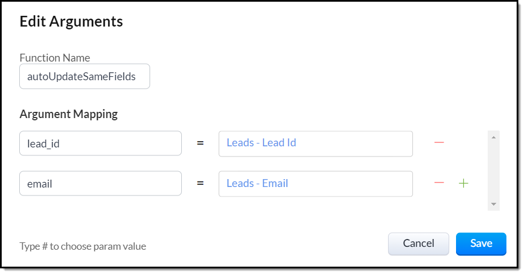
Task: Open the Leads - Email value field
Action: [x=316, y=184]
